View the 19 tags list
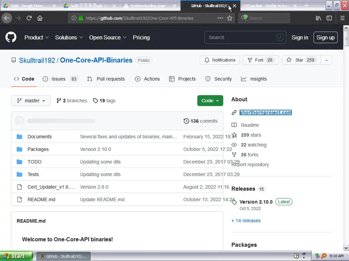The width and height of the screenshot is (349, 261). 104,101
